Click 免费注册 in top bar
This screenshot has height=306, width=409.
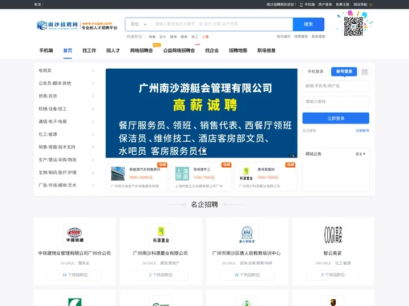tap(342, 5)
